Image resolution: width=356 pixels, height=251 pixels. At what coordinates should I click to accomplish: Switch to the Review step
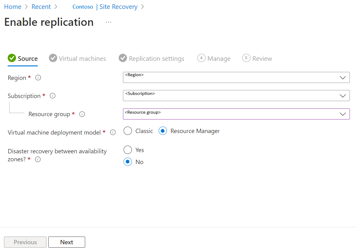click(257, 58)
